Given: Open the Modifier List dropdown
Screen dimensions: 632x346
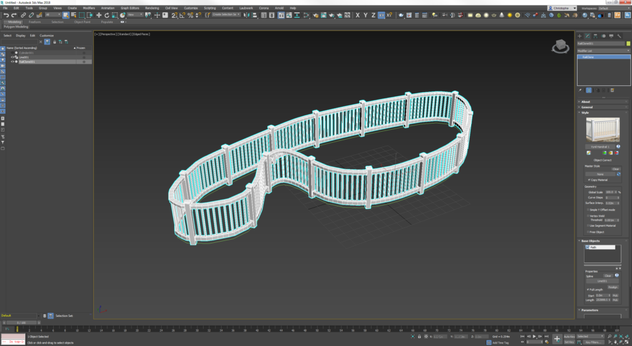Looking at the screenshot, I should point(604,51).
